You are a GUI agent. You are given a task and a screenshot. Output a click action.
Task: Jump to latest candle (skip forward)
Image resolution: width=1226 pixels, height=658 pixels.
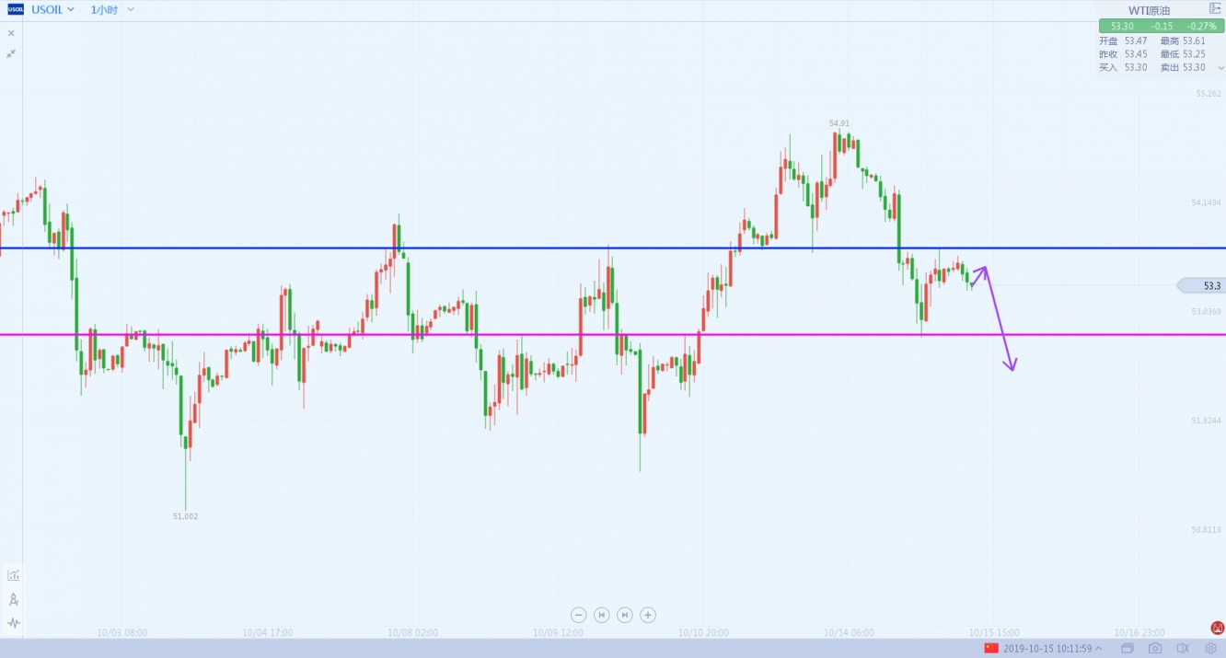coord(625,615)
